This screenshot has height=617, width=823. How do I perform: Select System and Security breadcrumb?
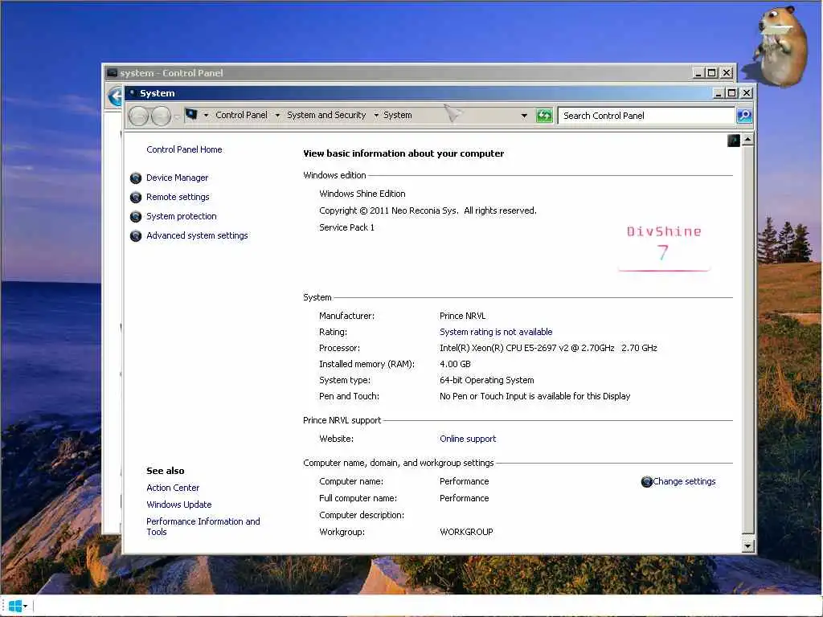click(326, 115)
